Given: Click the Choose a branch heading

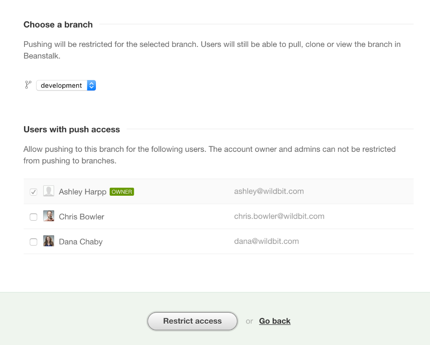Looking at the screenshot, I should tap(58, 25).
